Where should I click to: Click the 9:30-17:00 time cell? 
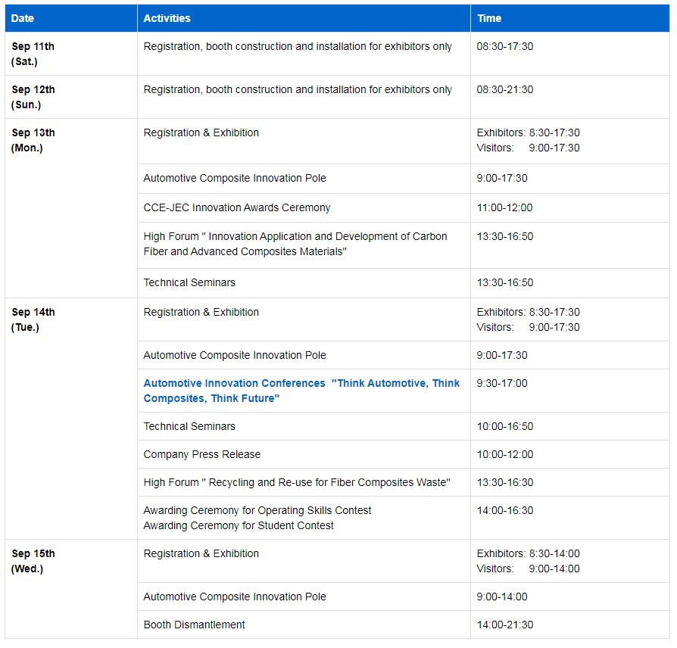pos(502,383)
